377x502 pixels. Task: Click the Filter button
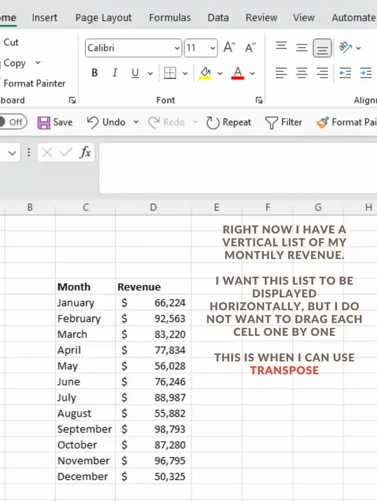[x=283, y=122]
